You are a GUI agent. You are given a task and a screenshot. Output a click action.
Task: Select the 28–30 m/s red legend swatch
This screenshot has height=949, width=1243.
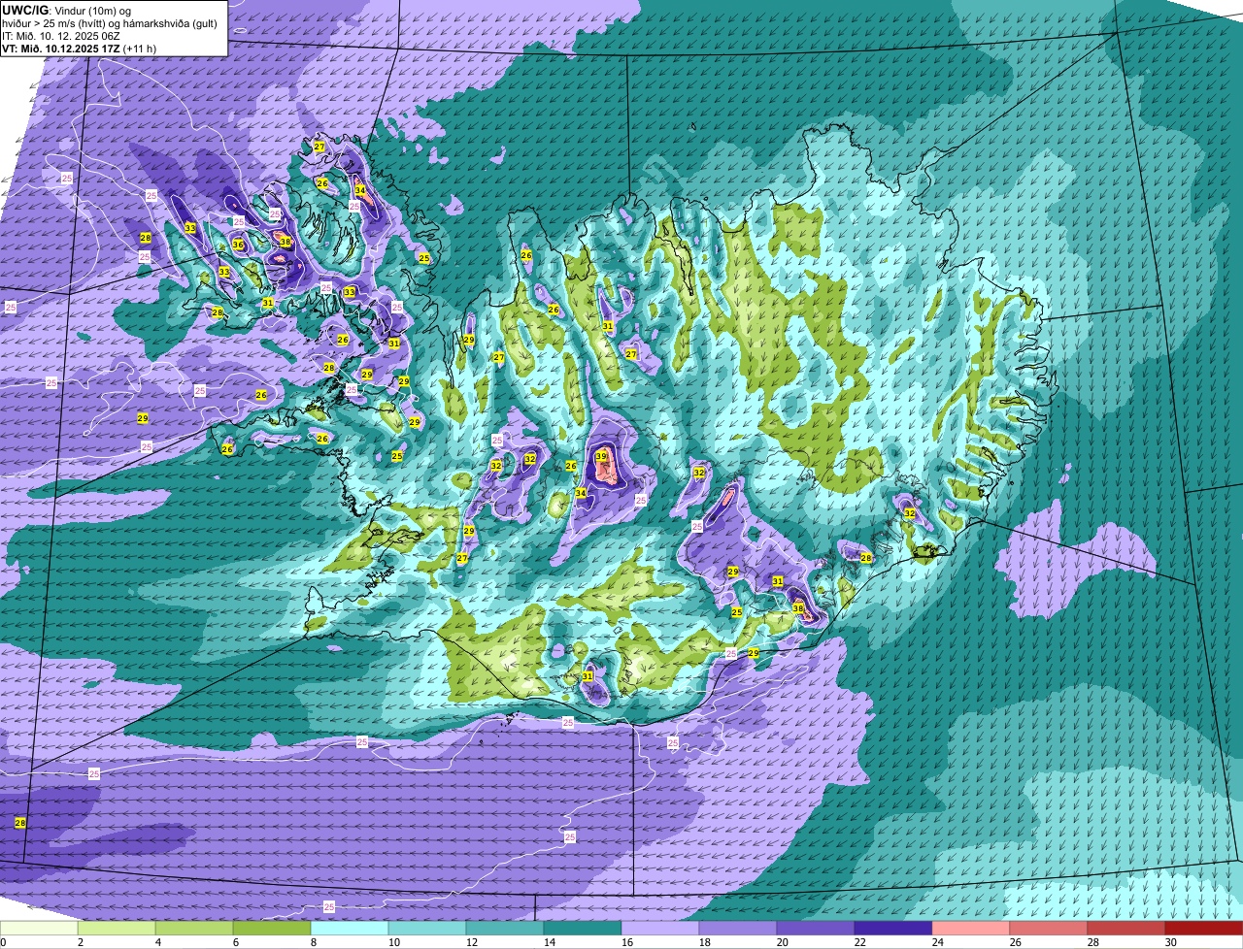click(x=1126, y=929)
